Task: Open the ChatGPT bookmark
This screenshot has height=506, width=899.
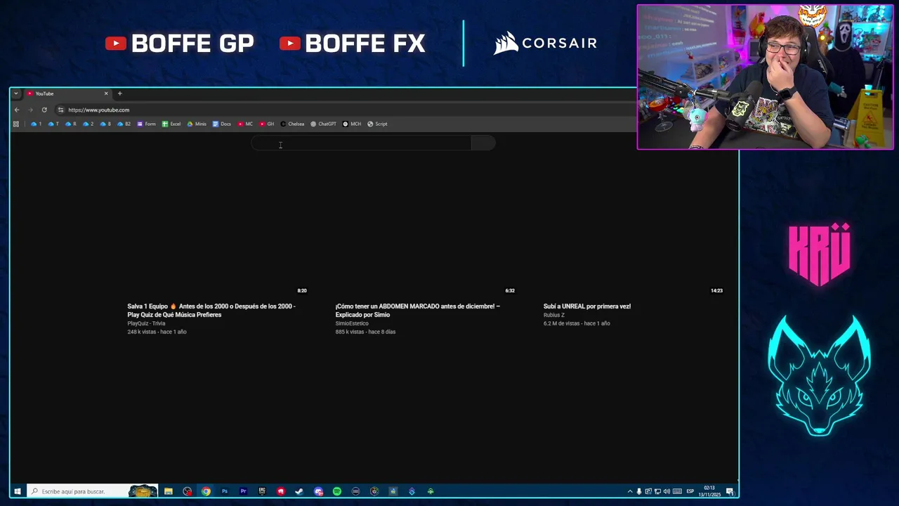Action: pos(323,124)
